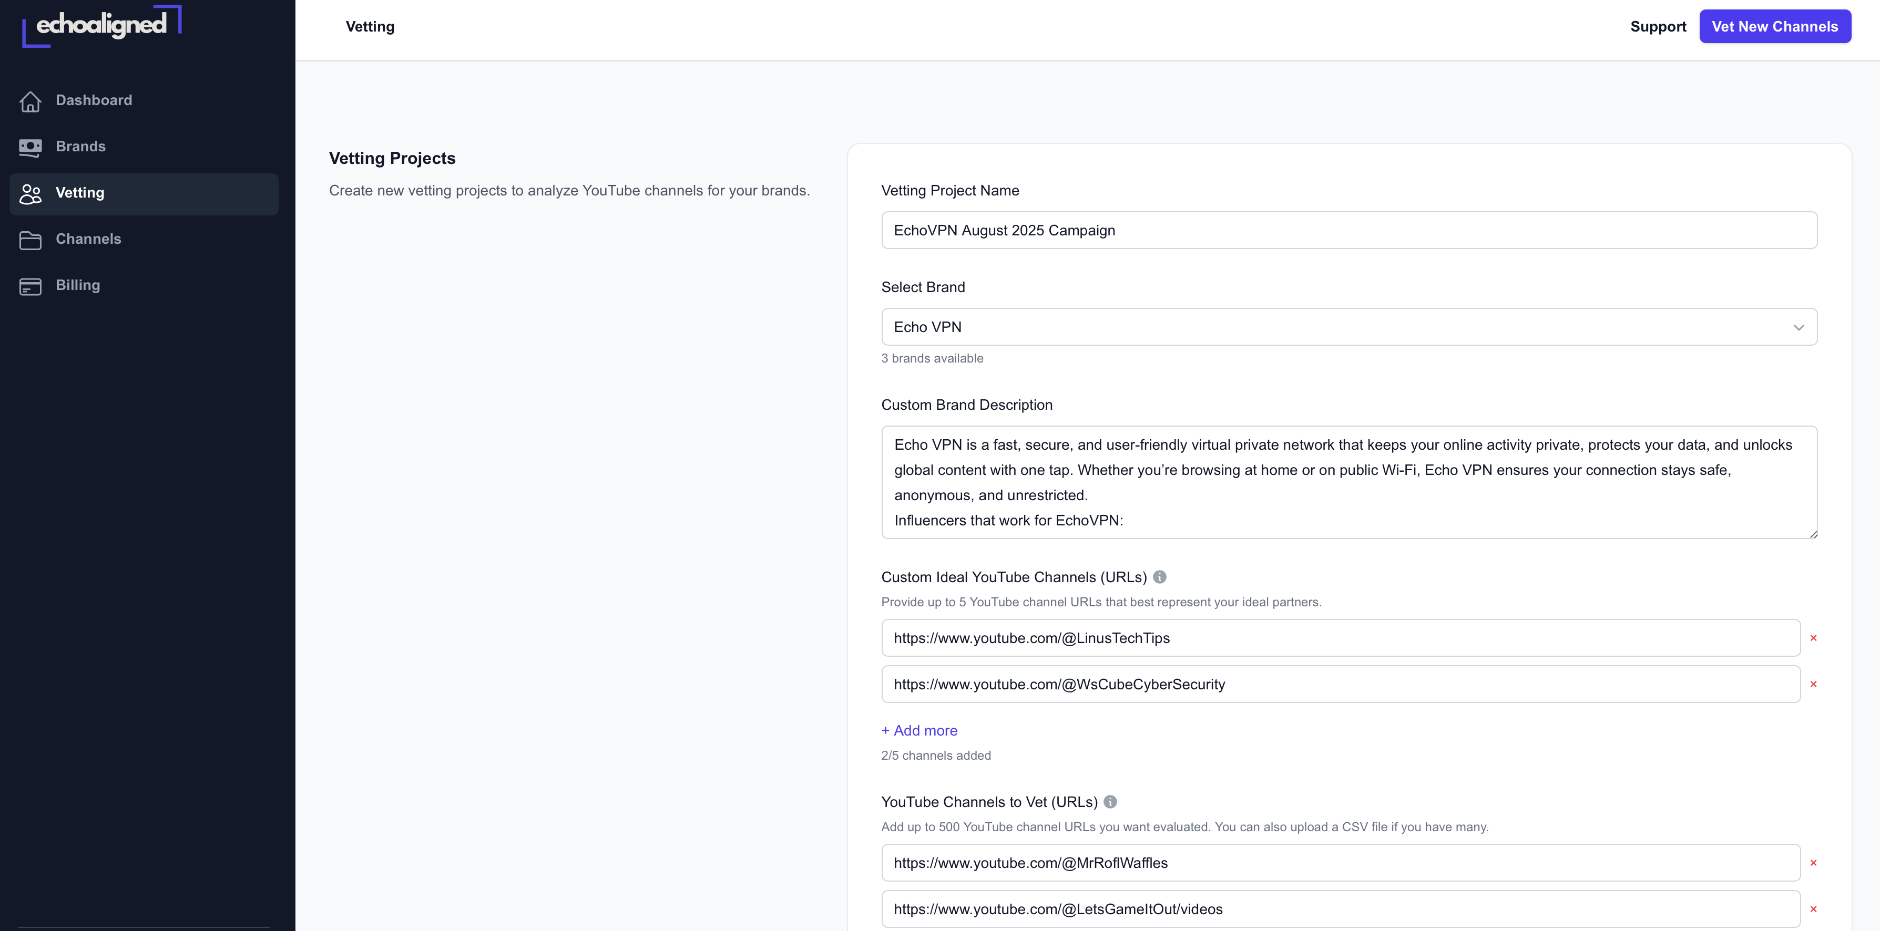
Task: Click the Brands money icon
Action: [30, 148]
